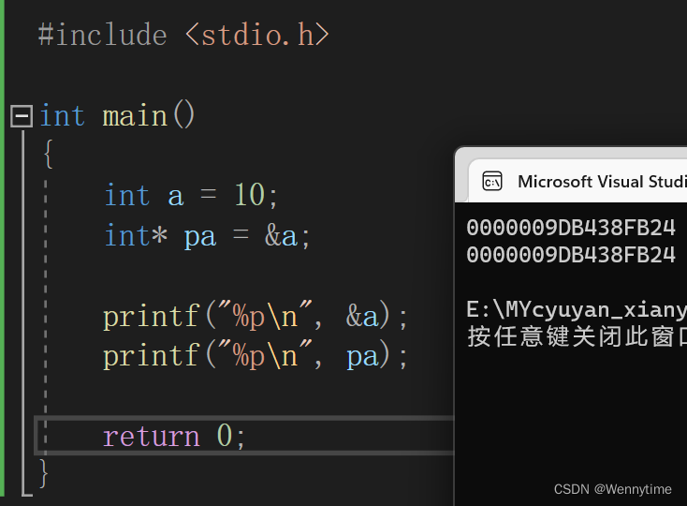Select the Microsoft Visual Studio console tab
This screenshot has width=687, height=506.
coord(577,181)
